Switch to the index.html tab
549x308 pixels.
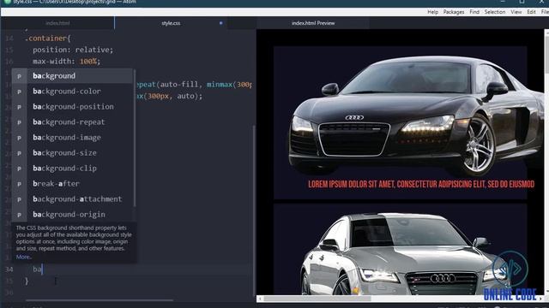[57, 23]
